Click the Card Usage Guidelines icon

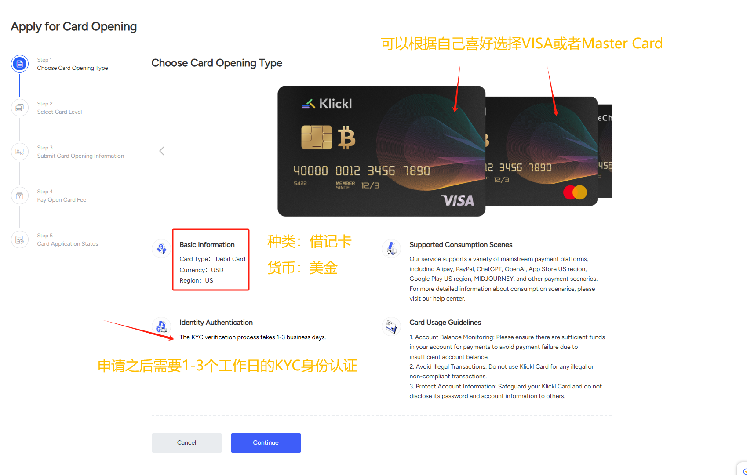pyautogui.click(x=391, y=326)
